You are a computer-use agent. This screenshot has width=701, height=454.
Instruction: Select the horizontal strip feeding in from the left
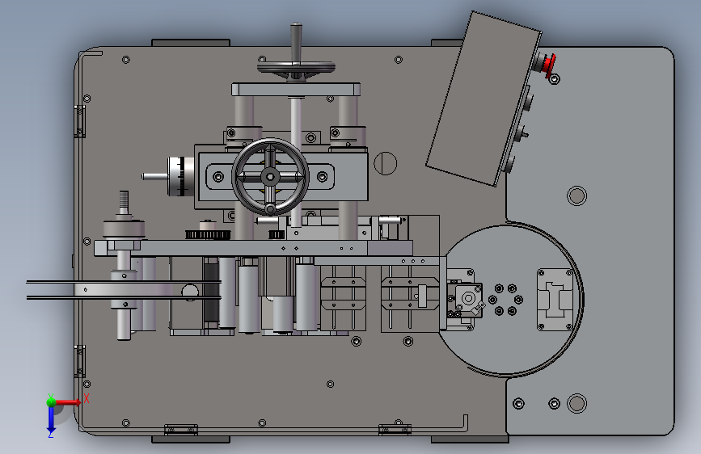pyautogui.click(x=123, y=290)
